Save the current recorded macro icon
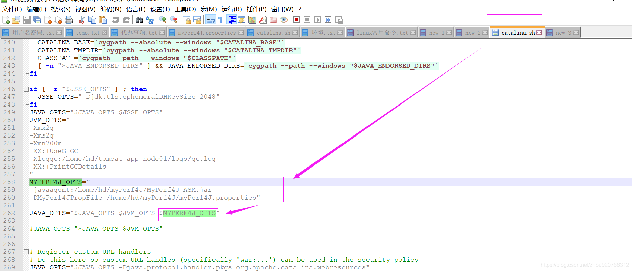632x271 pixels. (338, 20)
